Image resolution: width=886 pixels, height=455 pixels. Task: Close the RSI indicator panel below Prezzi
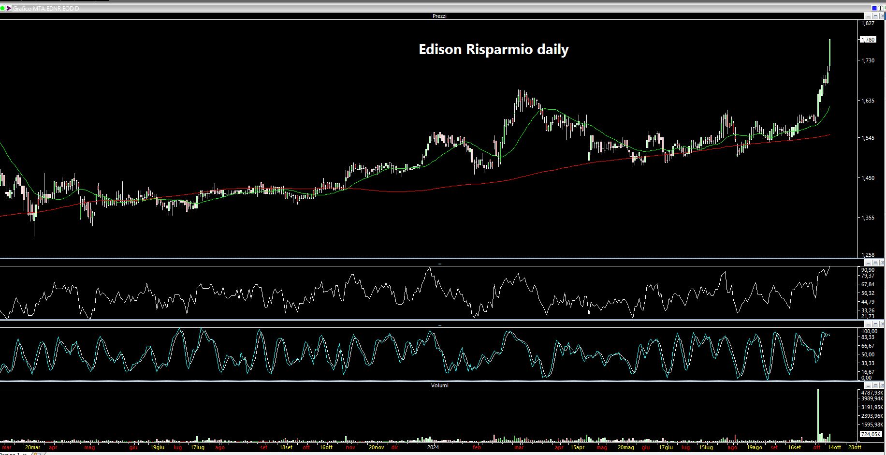(882, 263)
